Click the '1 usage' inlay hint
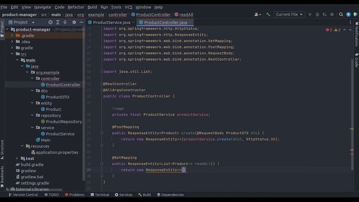Viewport: 359px width, 202px height. point(118,108)
